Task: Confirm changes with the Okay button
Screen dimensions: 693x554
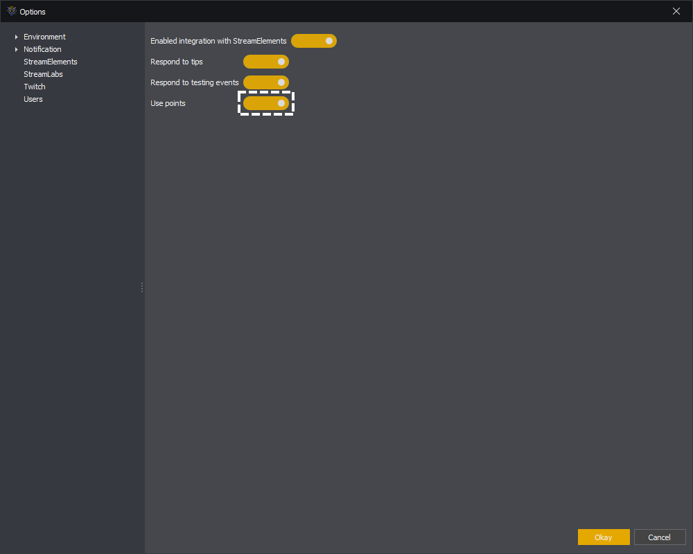Action: tap(604, 537)
